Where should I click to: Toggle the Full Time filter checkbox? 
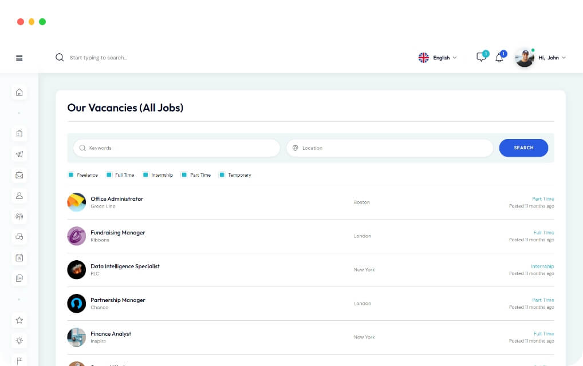109,175
